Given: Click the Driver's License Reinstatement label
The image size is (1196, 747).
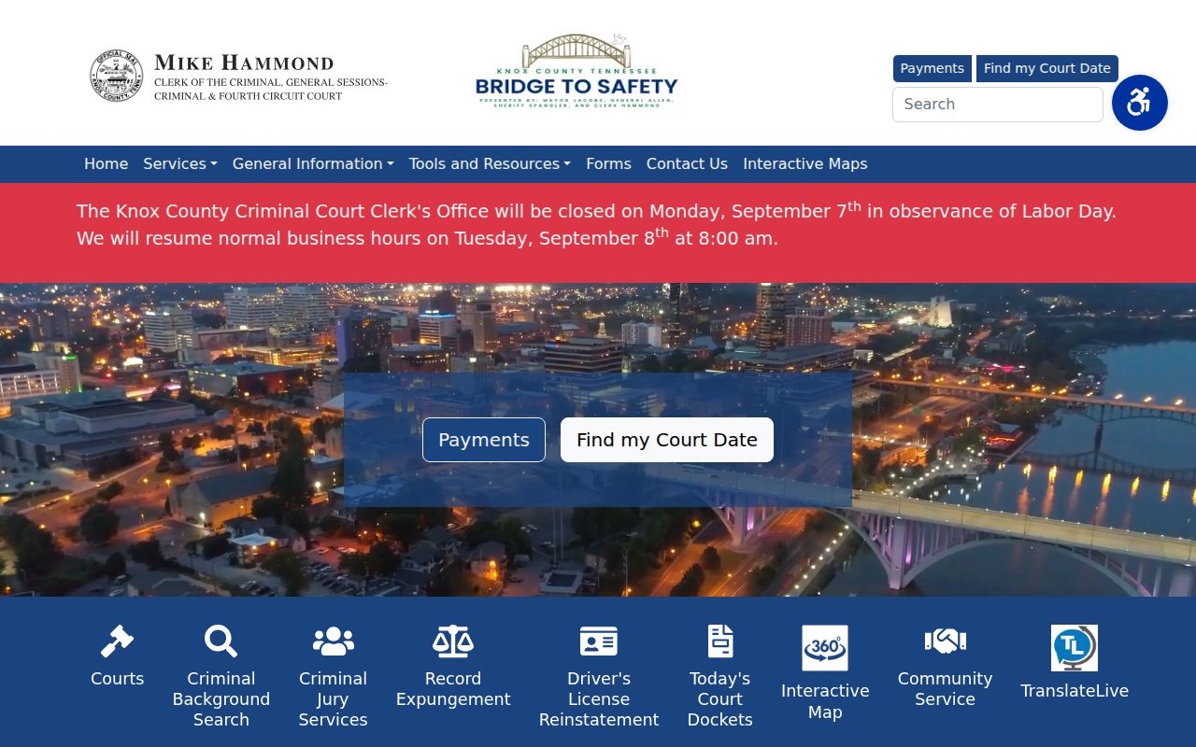Looking at the screenshot, I should pos(599,699).
